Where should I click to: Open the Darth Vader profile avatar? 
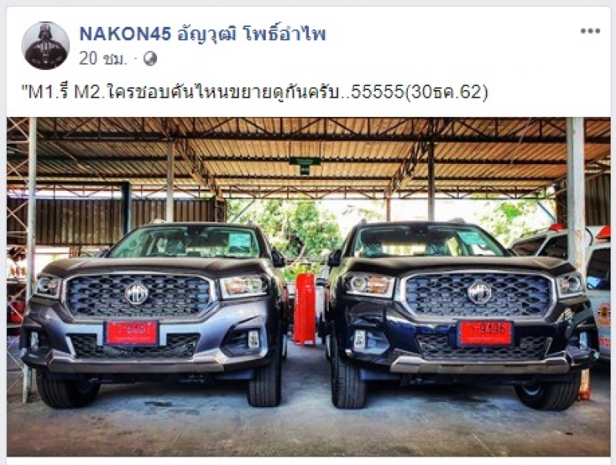click(45, 45)
